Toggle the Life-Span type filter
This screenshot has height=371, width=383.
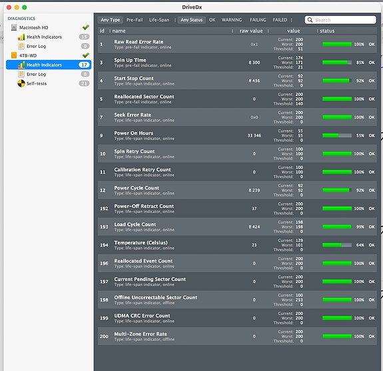pos(159,20)
